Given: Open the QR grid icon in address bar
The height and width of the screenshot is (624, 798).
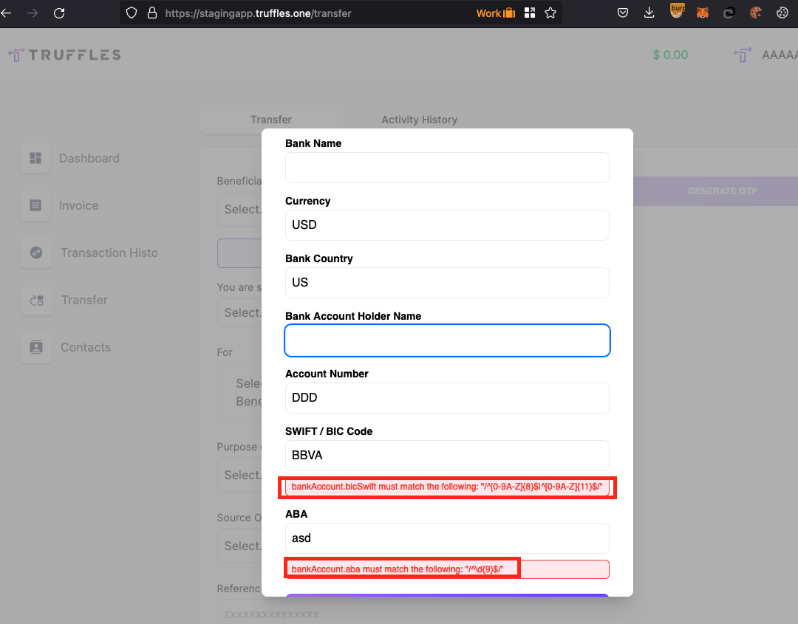Looking at the screenshot, I should point(530,13).
